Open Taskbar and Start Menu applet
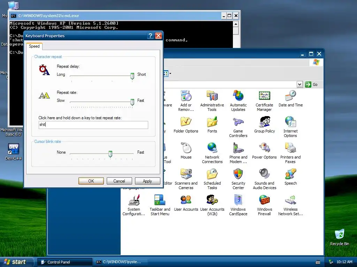The width and height of the screenshot is (357, 267). [x=160, y=205]
